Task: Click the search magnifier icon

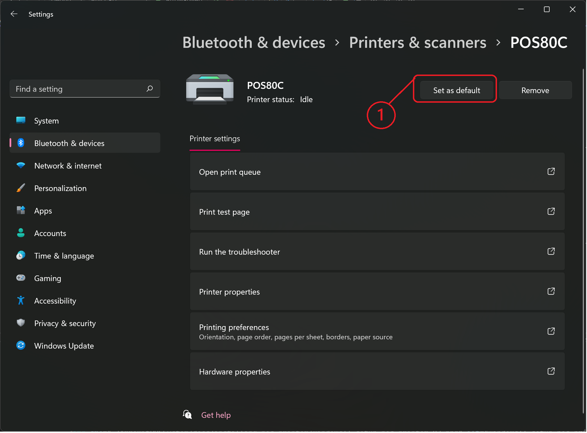Action: pyautogui.click(x=150, y=89)
